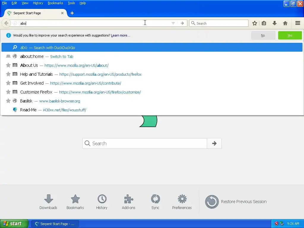
Task: Decline search suggestions with No
Action: (263, 35)
